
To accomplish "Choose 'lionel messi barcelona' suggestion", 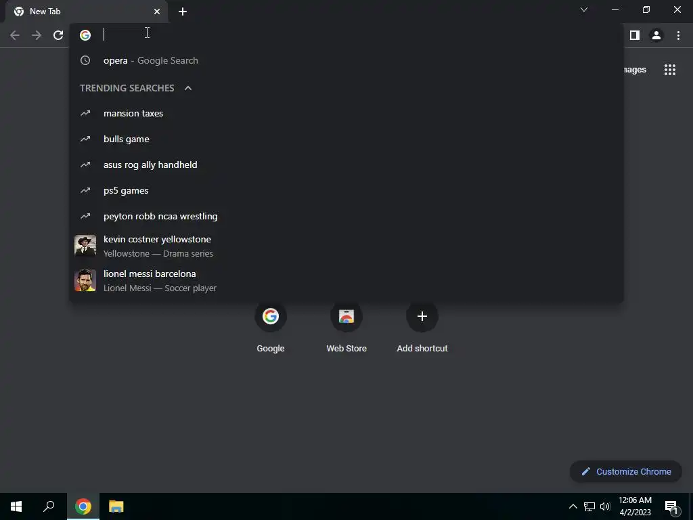I will [x=346, y=280].
